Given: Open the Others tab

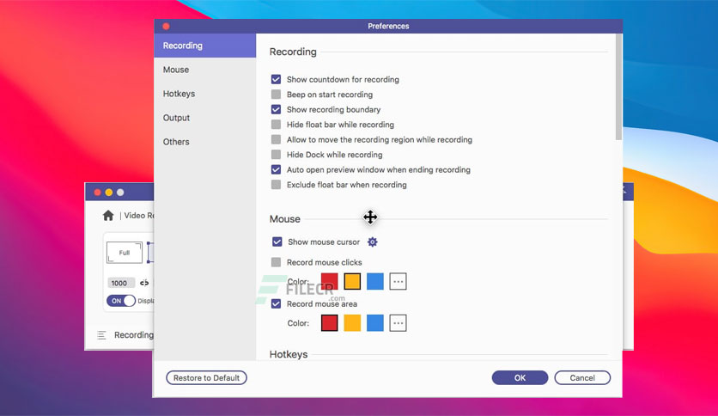Looking at the screenshot, I should tap(204, 142).
